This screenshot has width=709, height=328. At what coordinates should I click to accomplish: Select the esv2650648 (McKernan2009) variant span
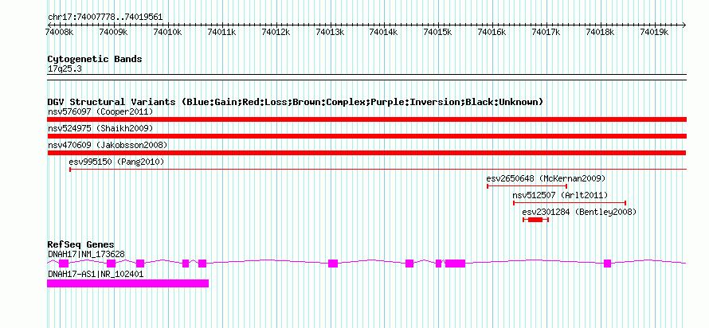coord(527,186)
